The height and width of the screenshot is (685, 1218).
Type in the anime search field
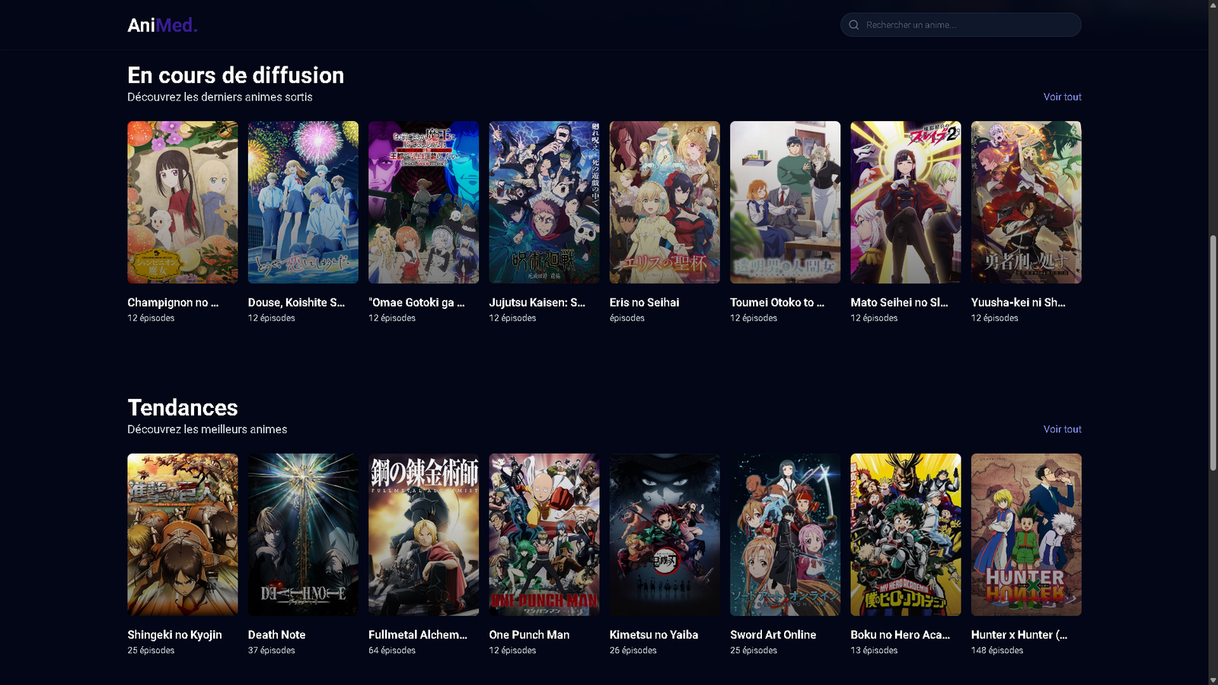point(967,25)
